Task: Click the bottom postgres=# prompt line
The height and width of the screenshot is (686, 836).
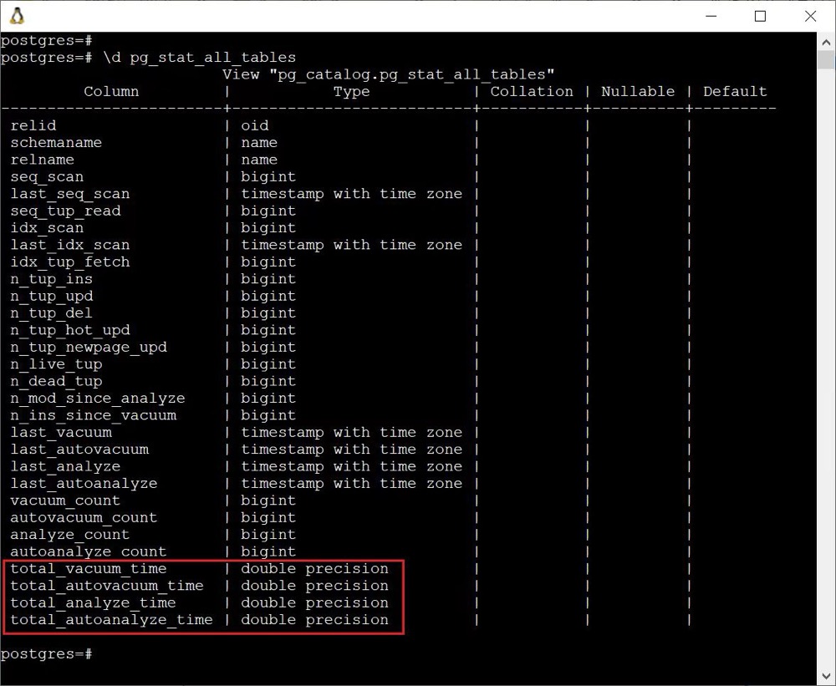Action: (x=47, y=653)
